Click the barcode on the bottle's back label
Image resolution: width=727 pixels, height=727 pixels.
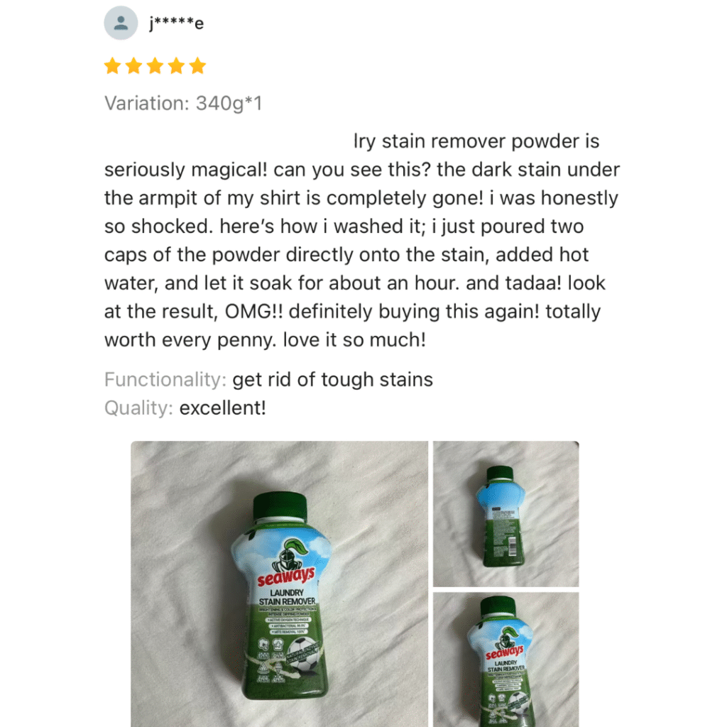[x=511, y=546]
